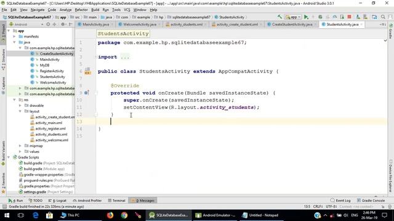The height and width of the screenshot is (221, 394).
Task: Open the Terminal tool window
Action: (116, 201)
